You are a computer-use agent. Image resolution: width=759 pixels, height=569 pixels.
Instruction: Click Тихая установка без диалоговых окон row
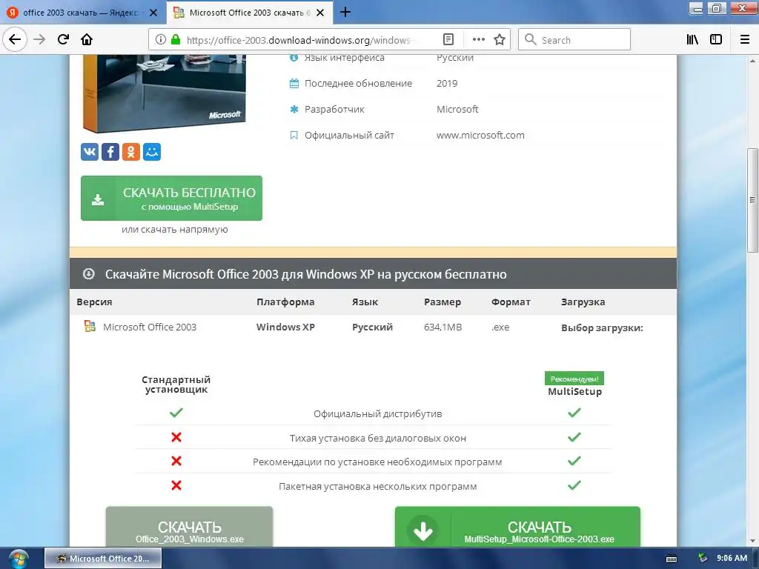coord(377,439)
